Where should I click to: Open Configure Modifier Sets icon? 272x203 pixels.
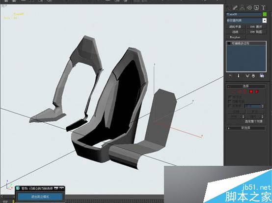pyautogui.click(x=262, y=76)
